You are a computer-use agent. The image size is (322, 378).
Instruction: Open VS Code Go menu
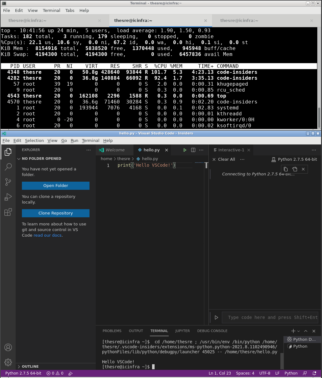point(64,141)
